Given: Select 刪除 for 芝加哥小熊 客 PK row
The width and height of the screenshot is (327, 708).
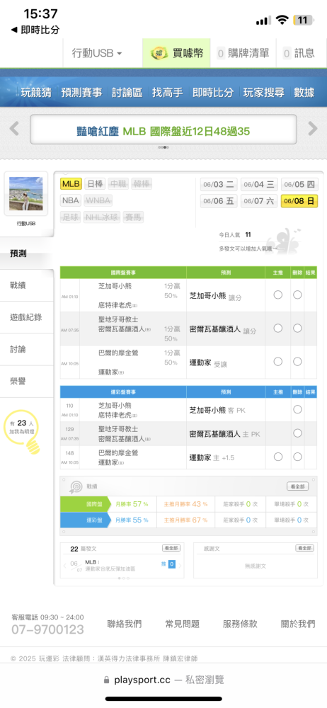Looking at the screenshot, I should [297, 409].
